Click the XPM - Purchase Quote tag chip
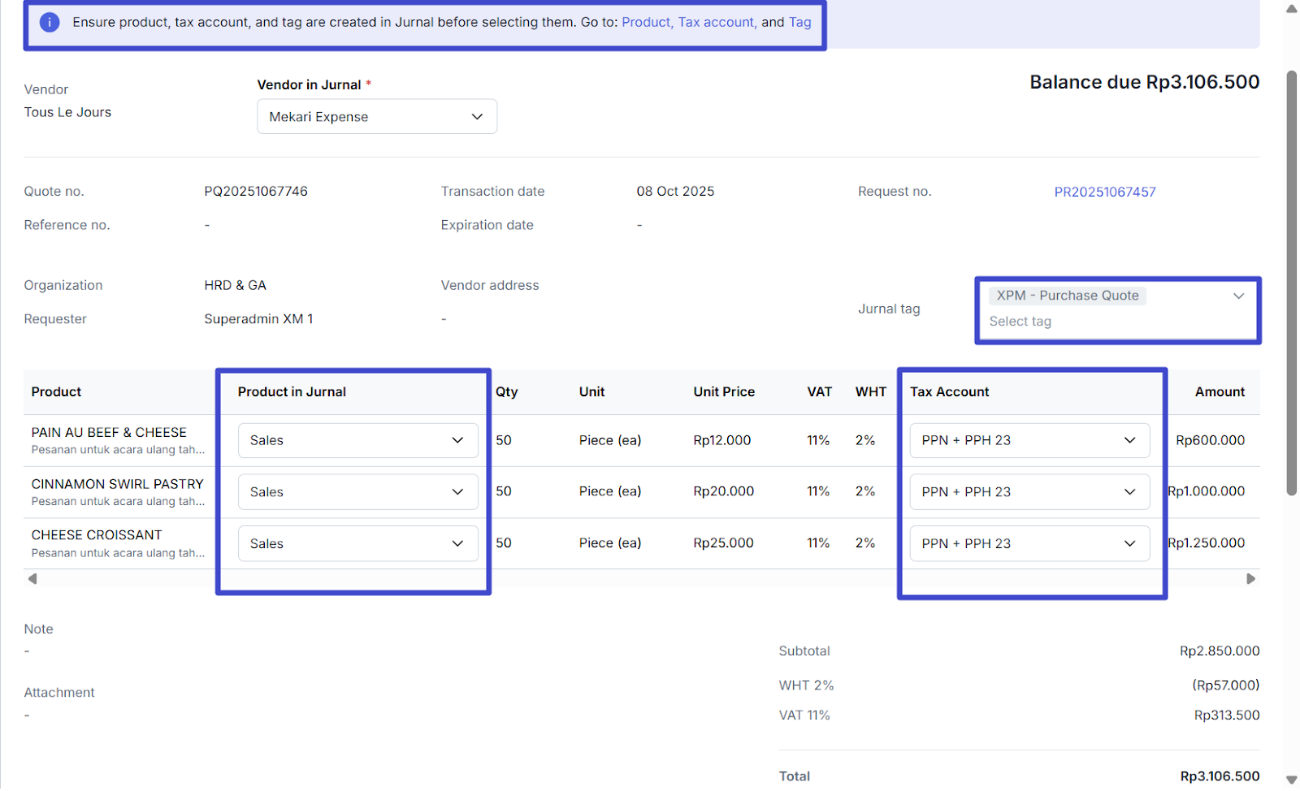The height and width of the screenshot is (791, 1300). (1067, 296)
